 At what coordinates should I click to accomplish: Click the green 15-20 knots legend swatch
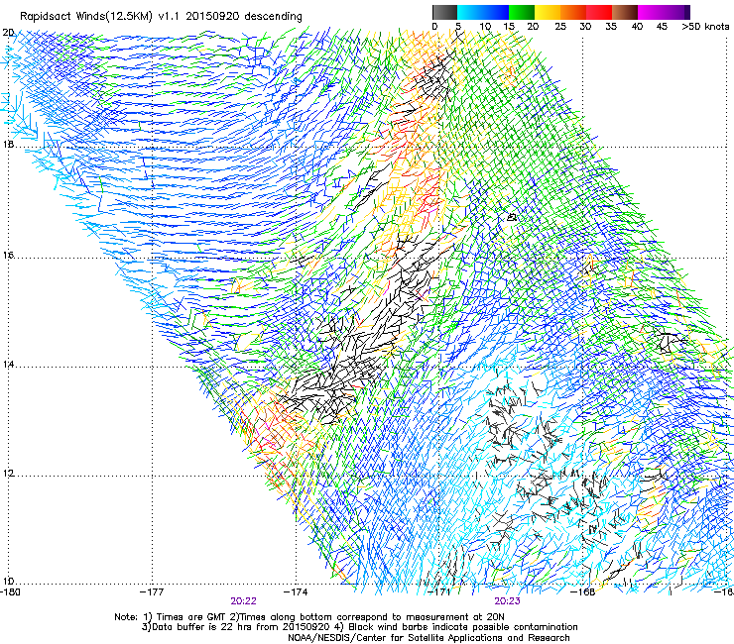(522, 12)
